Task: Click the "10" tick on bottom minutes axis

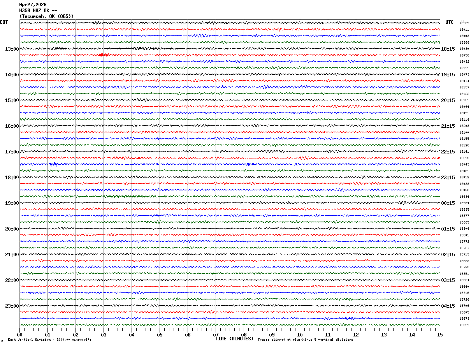Action: (x=300, y=334)
